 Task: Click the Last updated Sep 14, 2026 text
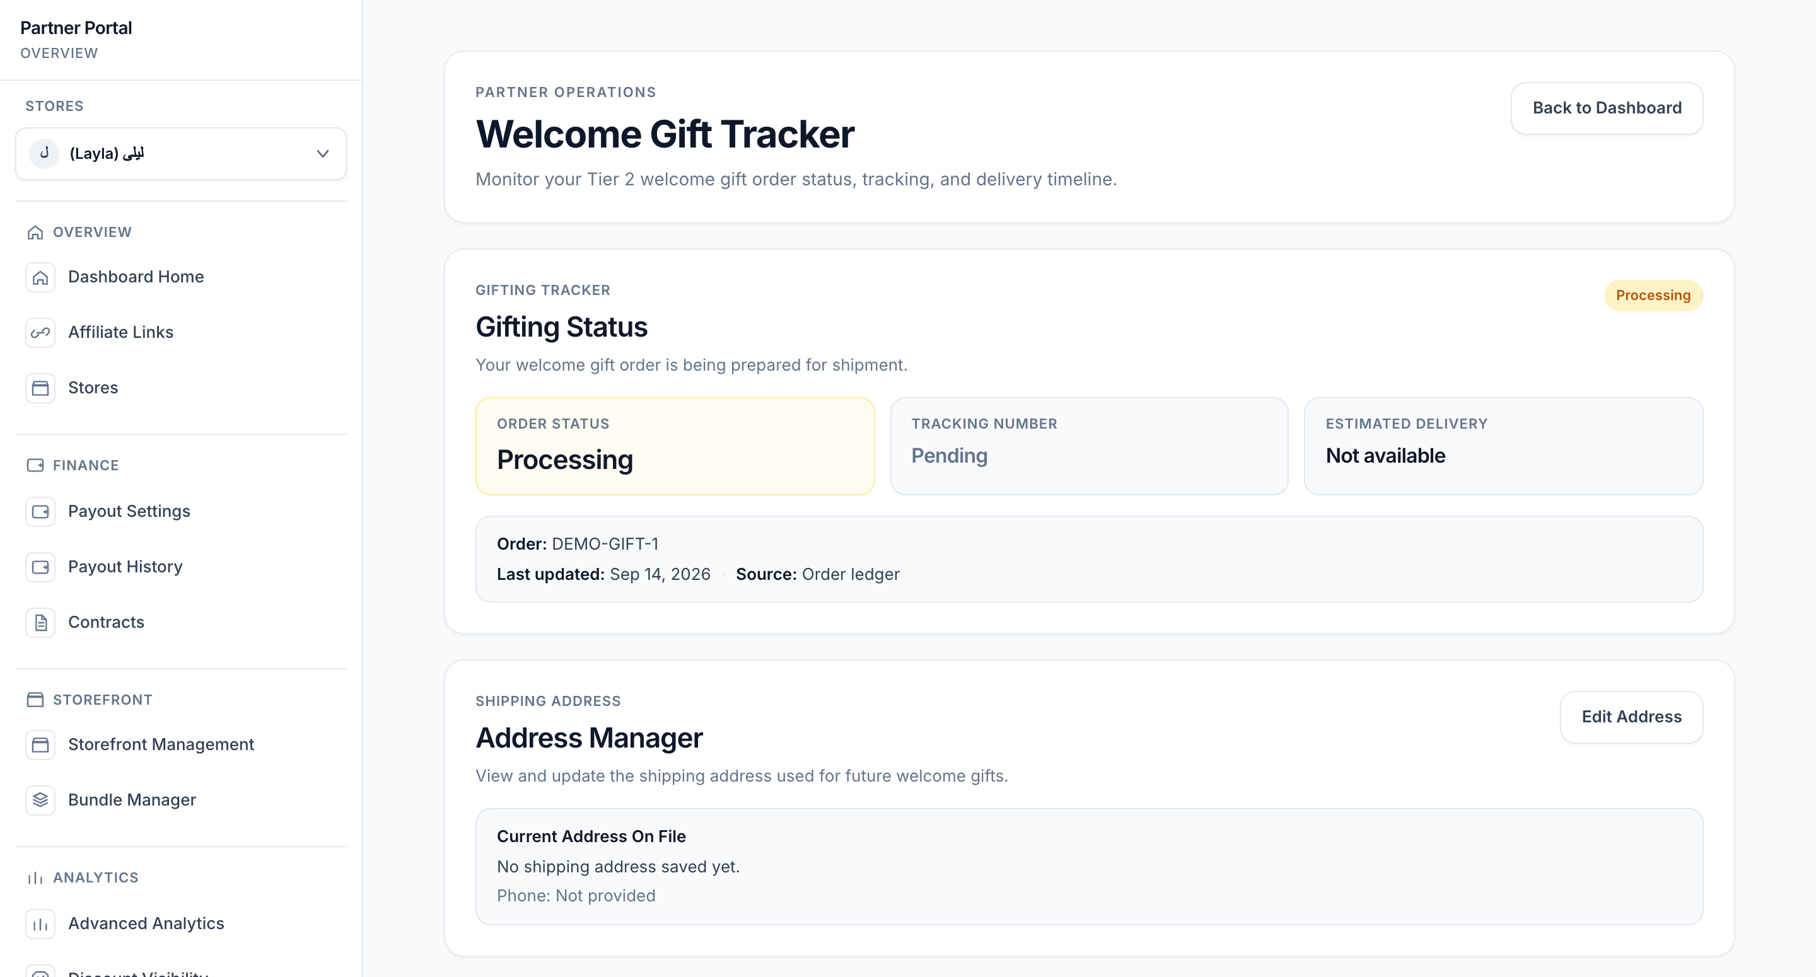[603, 574]
